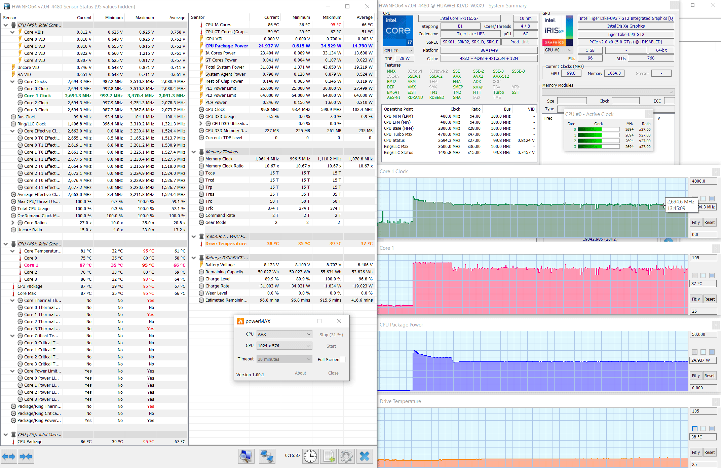Click Reset button on CPU Package Power graph

coord(710,376)
